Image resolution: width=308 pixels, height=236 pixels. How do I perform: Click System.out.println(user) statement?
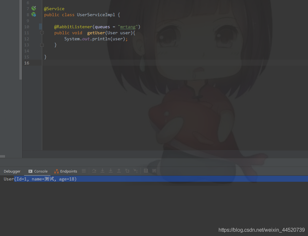96,39
